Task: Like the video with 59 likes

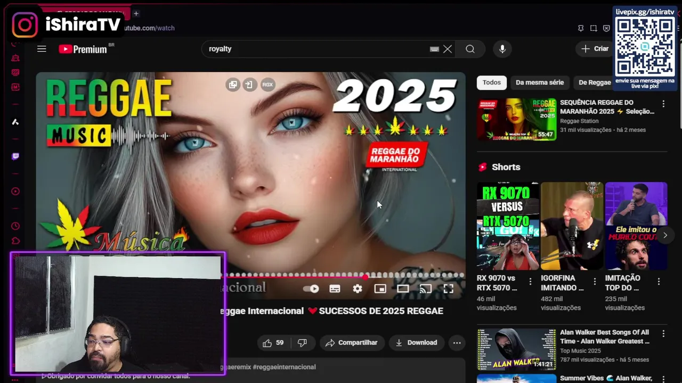Action: tap(273, 343)
